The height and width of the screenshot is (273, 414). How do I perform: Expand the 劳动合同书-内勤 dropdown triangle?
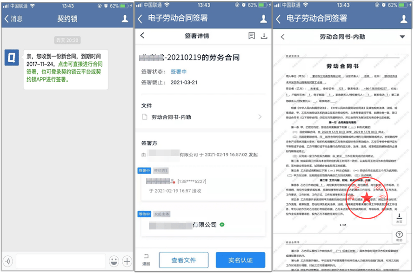point(402,37)
